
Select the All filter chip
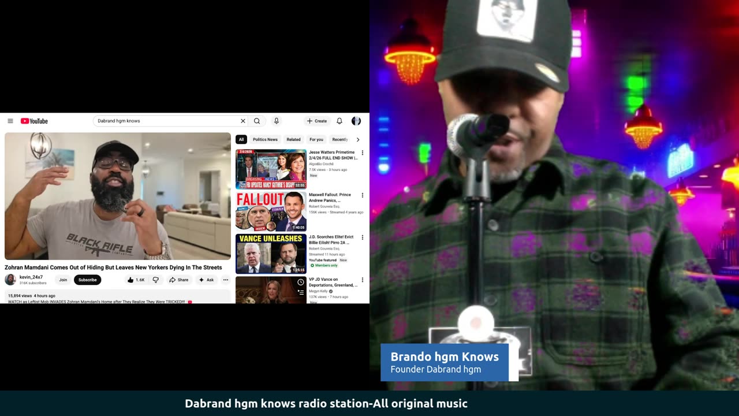coord(241,139)
